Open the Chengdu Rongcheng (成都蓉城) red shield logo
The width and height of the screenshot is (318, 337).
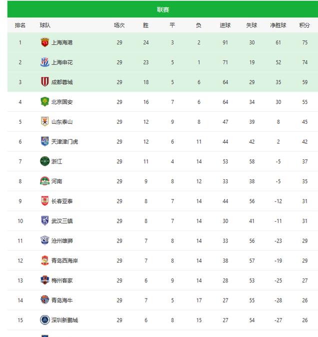click(45, 82)
